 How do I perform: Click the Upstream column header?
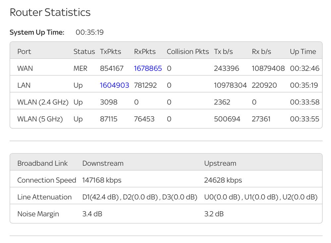pyautogui.click(x=220, y=163)
